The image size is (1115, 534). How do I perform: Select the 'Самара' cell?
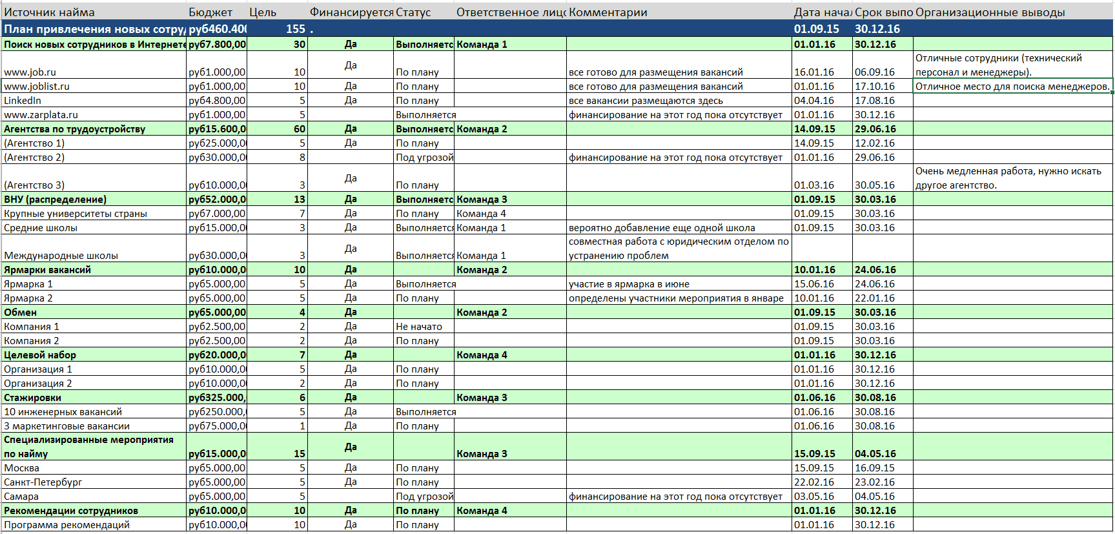click(x=94, y=496)
